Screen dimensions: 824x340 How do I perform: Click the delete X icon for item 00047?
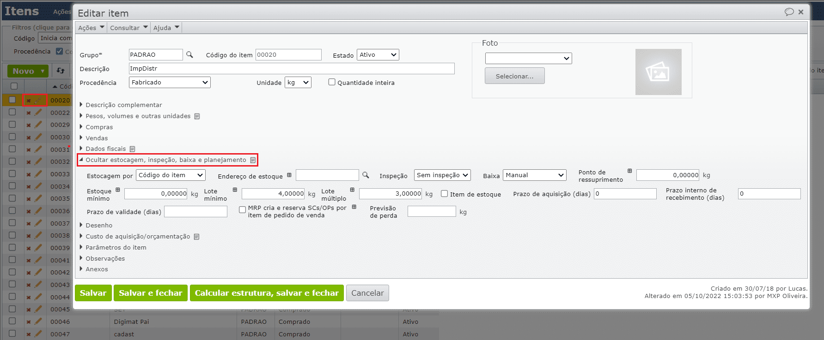tap(29, 334)
